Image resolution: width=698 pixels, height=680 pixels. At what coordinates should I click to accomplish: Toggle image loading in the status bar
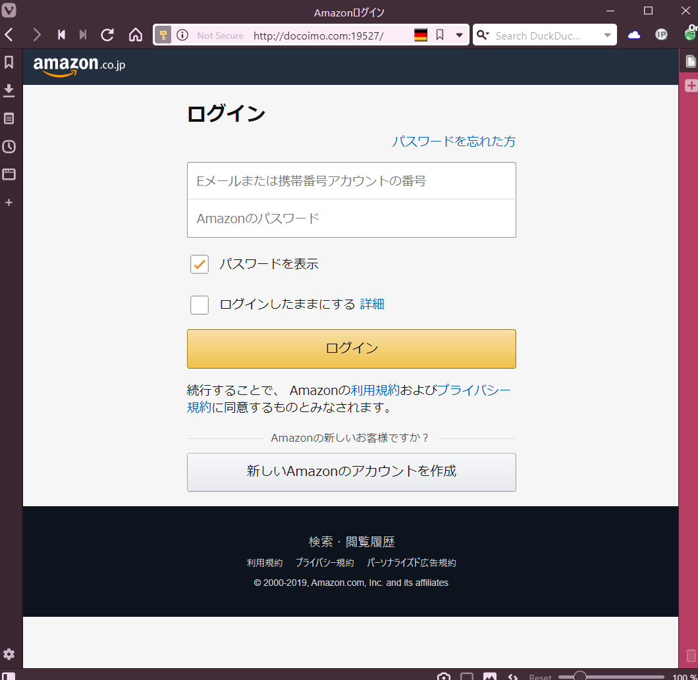click(490, 677)
